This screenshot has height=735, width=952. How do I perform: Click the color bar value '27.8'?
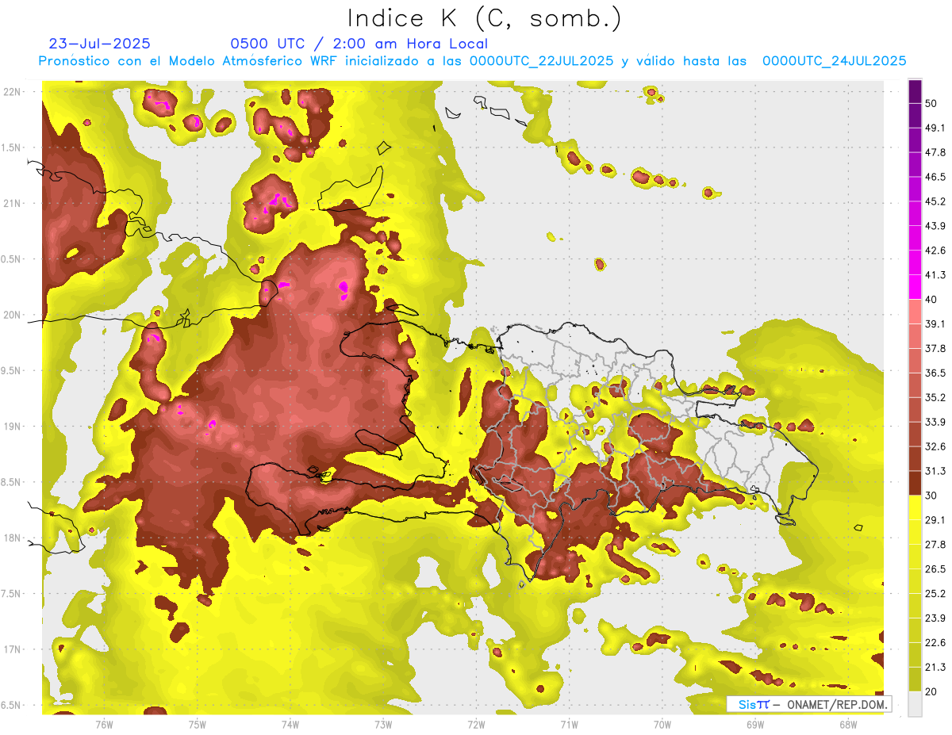935,545
